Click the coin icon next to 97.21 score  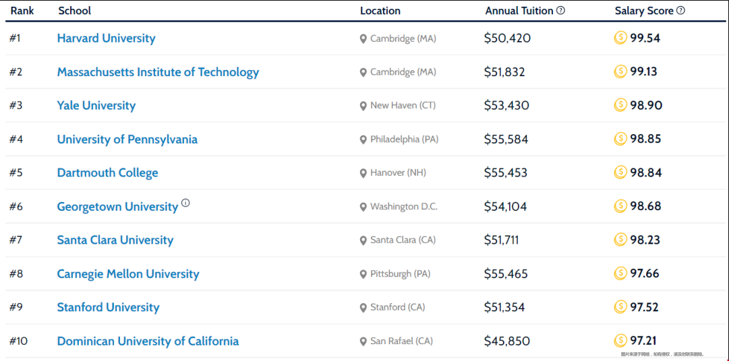pos(620,341)
